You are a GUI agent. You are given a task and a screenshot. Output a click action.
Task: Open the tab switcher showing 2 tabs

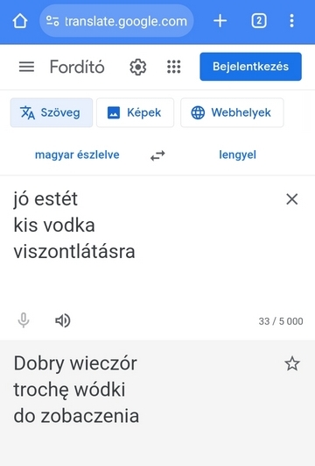tap(259, 21)
